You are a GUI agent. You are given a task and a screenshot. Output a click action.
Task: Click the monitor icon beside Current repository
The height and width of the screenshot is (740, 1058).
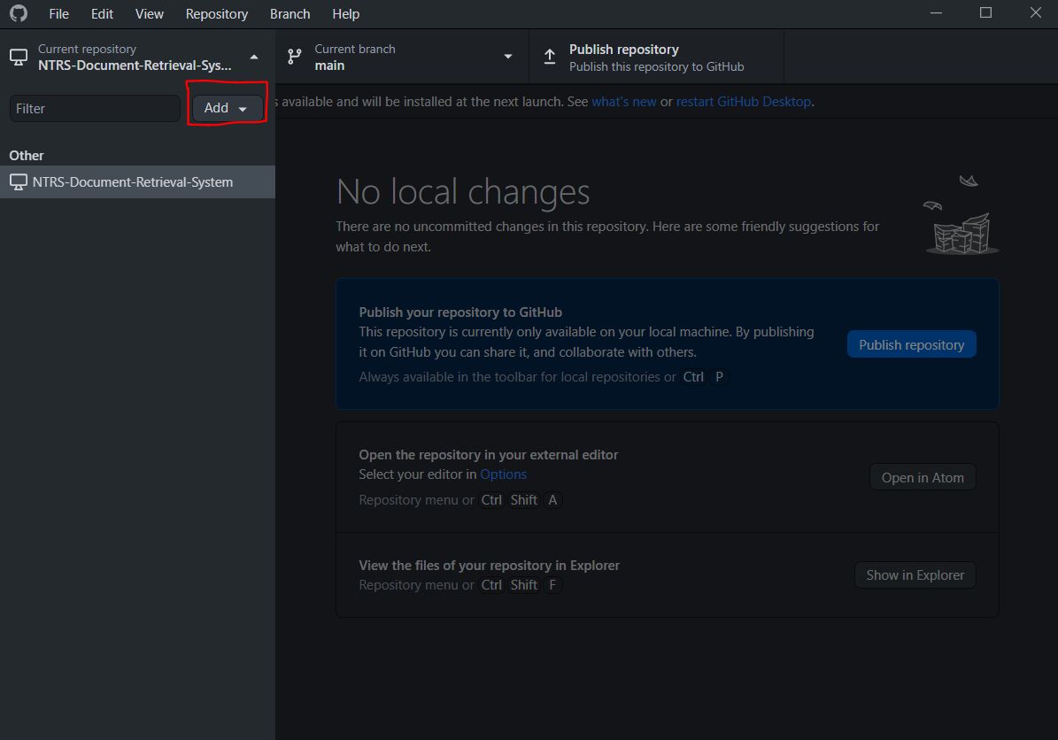(x=19, y=58)
